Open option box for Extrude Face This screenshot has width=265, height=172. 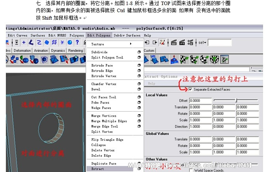(139, 65)
